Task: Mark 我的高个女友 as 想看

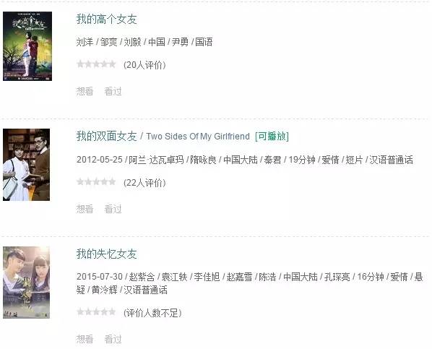Action: (85, 91)
